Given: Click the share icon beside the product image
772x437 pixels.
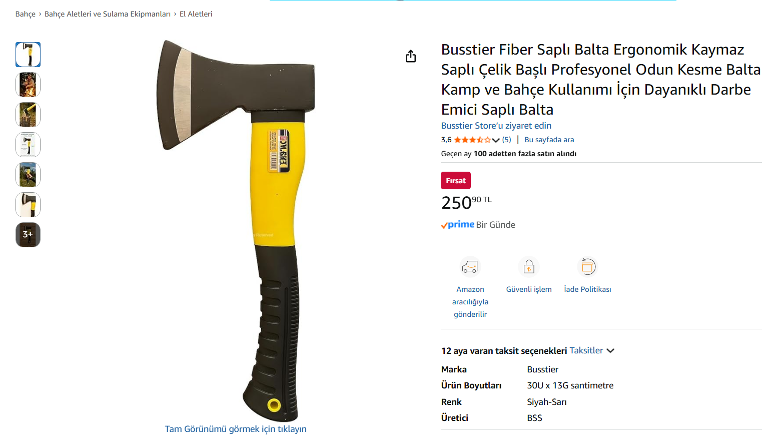Looking at the screenshot, I should click(x=411, y=56).
